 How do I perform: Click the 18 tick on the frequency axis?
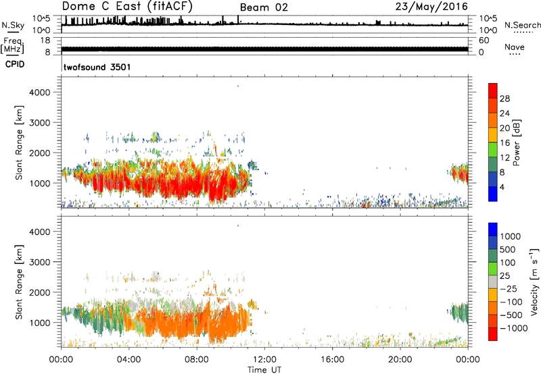click(x=45, y=41)
